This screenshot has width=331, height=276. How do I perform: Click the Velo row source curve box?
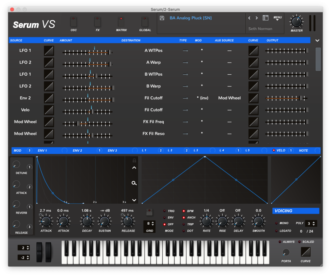click(49, 110)
